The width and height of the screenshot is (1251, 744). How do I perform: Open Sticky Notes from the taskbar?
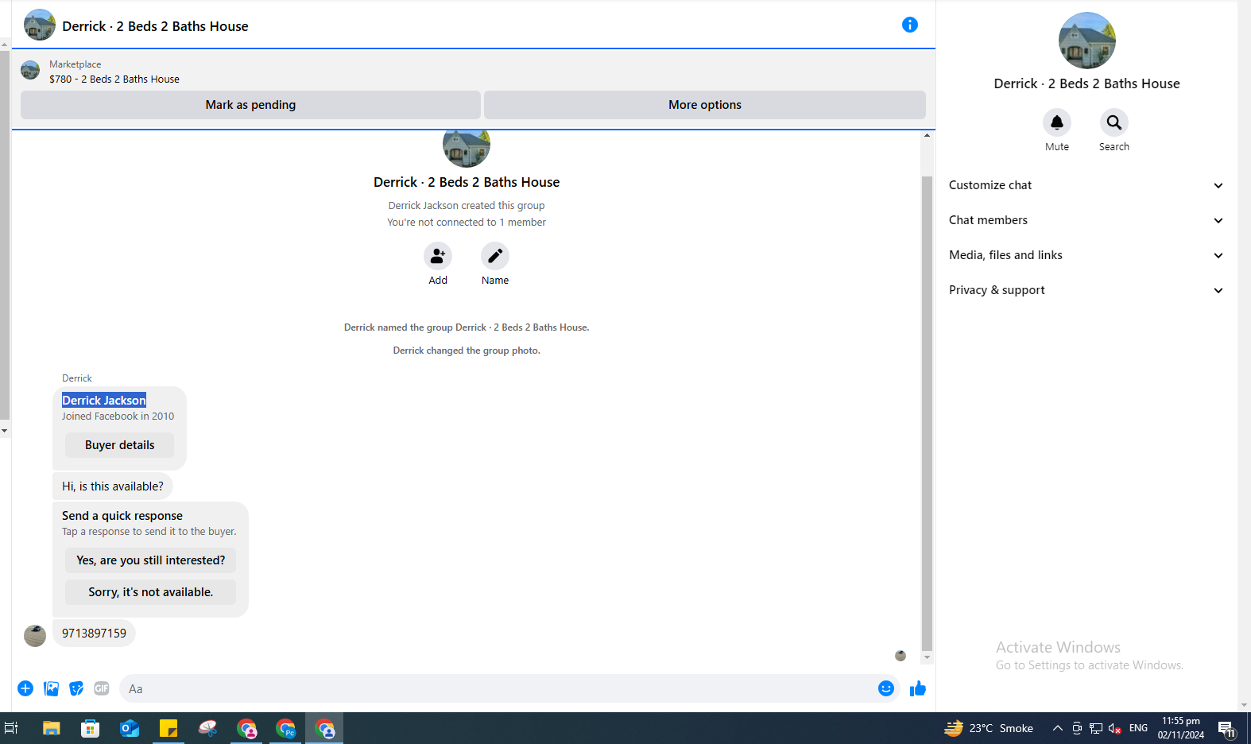168,728
